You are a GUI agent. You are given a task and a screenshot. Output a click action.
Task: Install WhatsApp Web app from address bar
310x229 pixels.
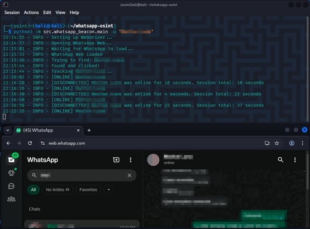point(267,143)
